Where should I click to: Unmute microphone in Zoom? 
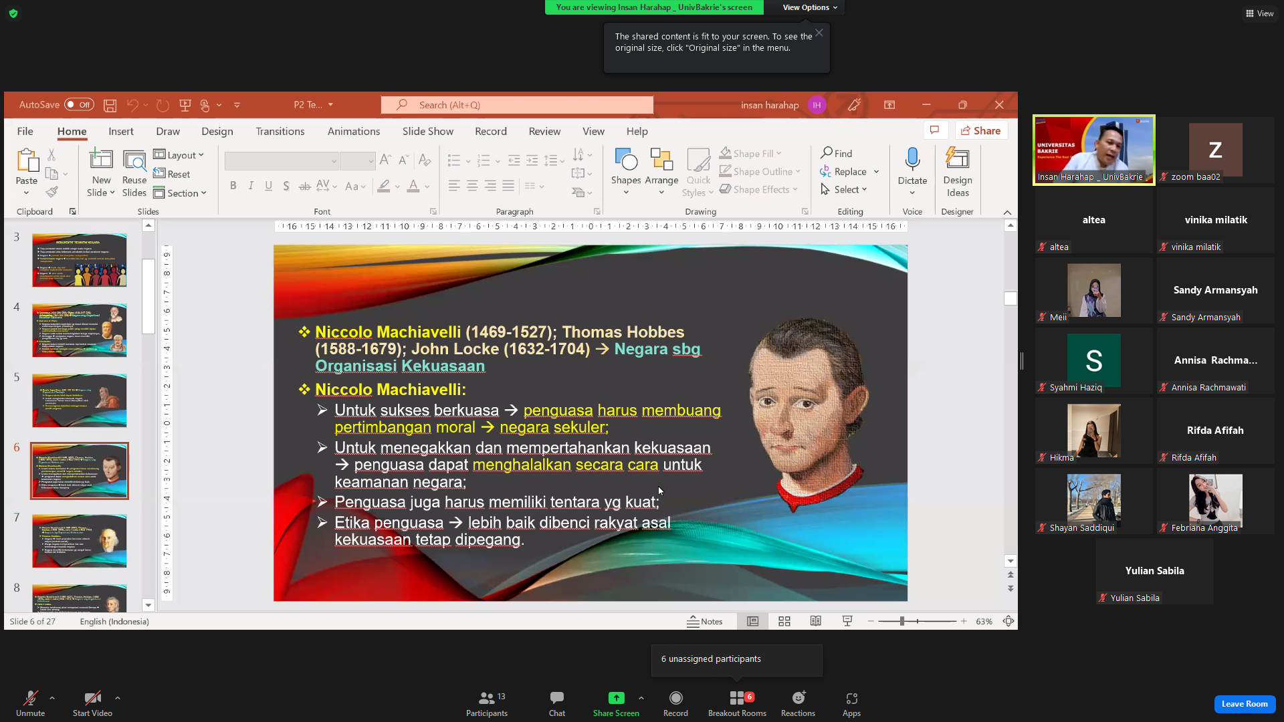[31, 704]
